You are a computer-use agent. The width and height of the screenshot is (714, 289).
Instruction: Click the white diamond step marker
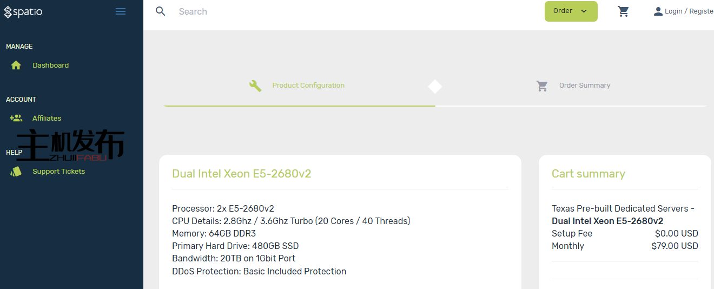coord(435,87)
